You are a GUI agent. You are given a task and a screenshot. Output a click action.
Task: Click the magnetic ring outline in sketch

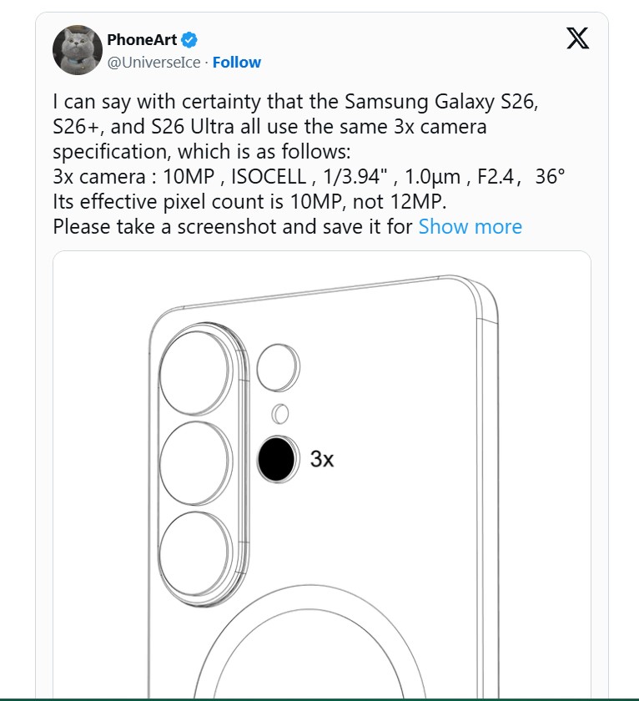308,642
